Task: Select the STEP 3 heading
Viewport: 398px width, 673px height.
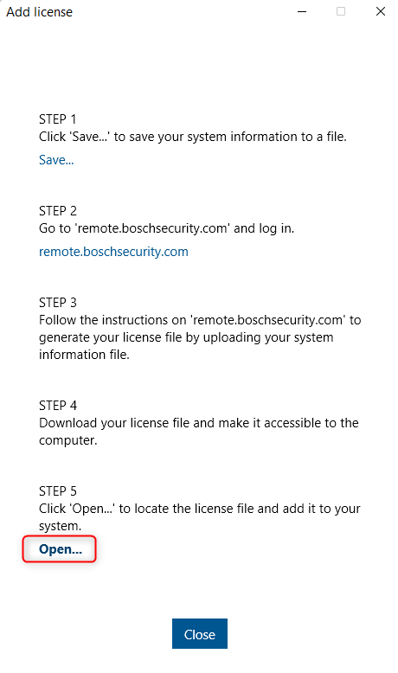Action: (x=57, y=303)
